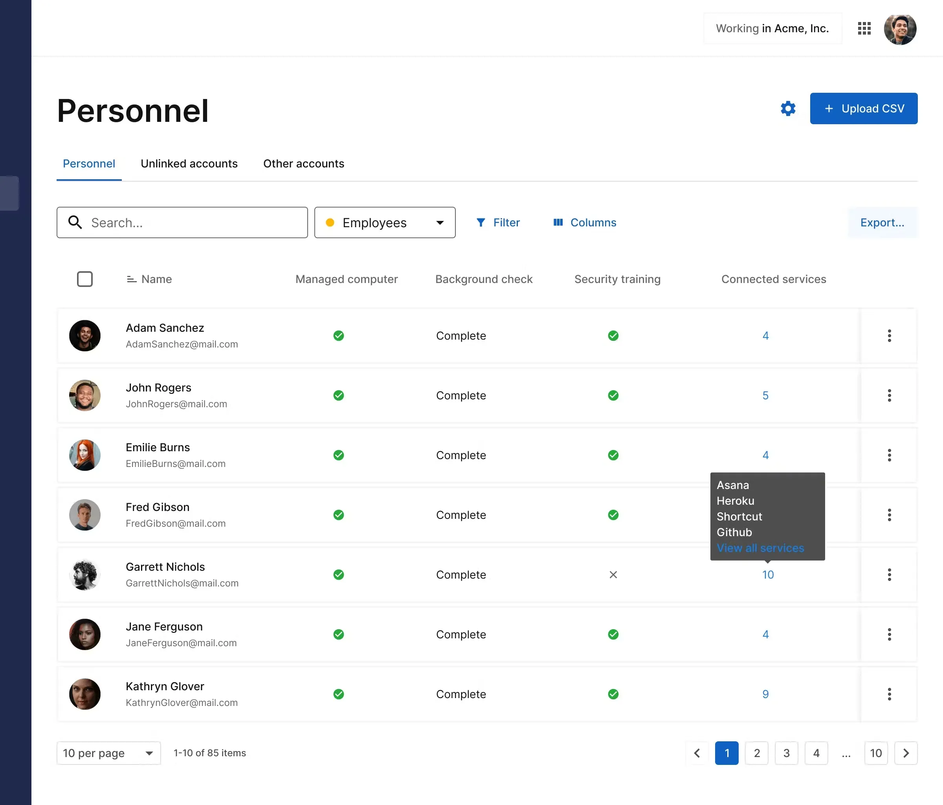
Task: Click the Export button
Action: click(x=882, y=222)
